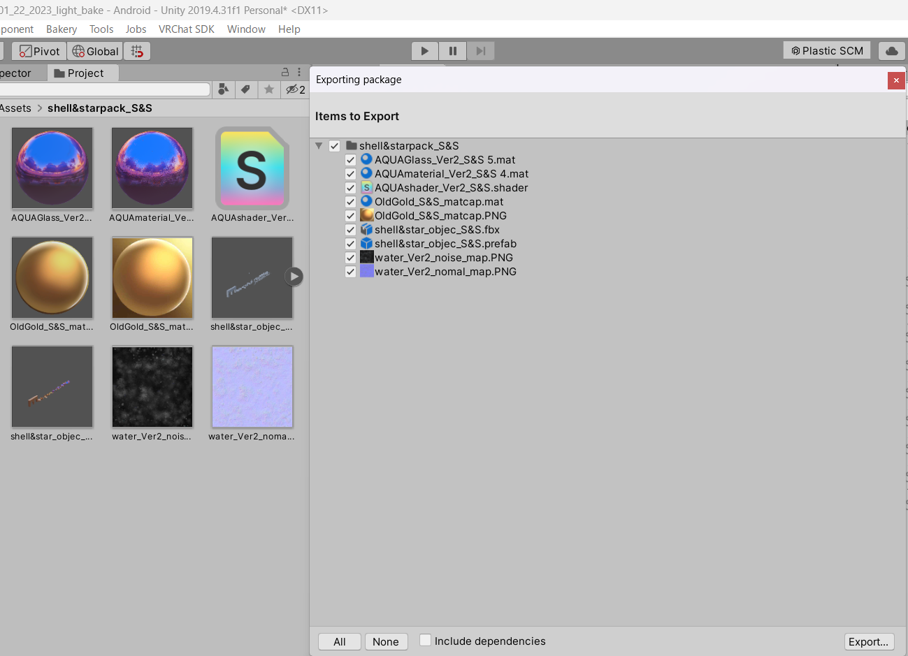This screenshot has width=908, height=656.
Task: Select AQUAGlass_Ver2 material thumbnail
Action: pos(52,168)
